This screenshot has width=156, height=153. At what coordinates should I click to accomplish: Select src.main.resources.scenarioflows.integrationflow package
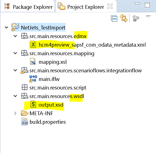pos(86,71)
